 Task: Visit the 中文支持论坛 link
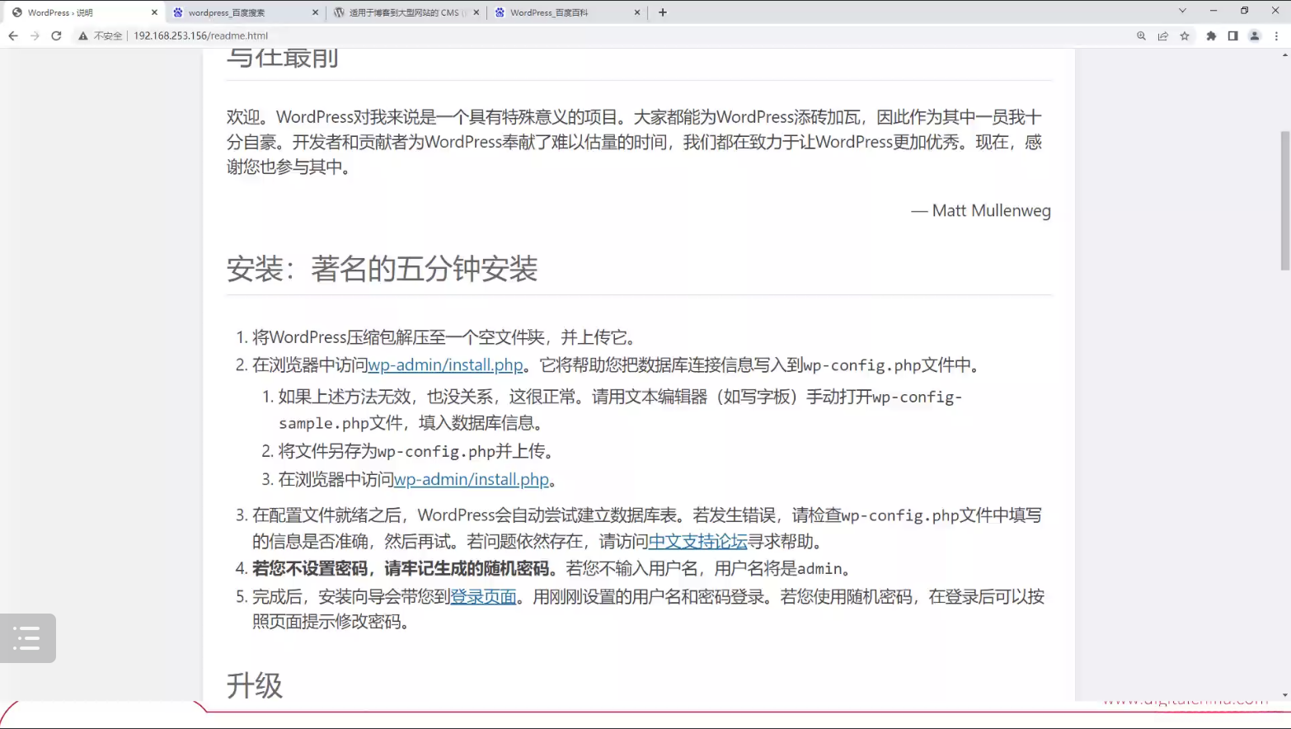[x=697, y=542]
